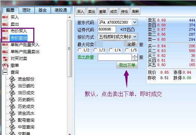Click the SELL icon beside 市价卖出
This screenshot has width=196, height=135.
click(x=5, y=38)
